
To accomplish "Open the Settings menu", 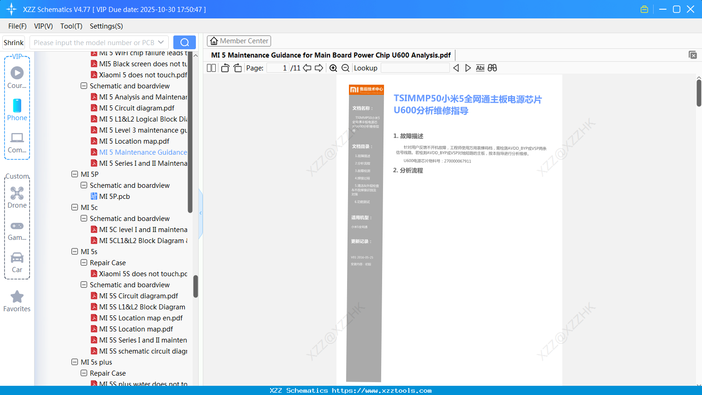I will point(106,26).
